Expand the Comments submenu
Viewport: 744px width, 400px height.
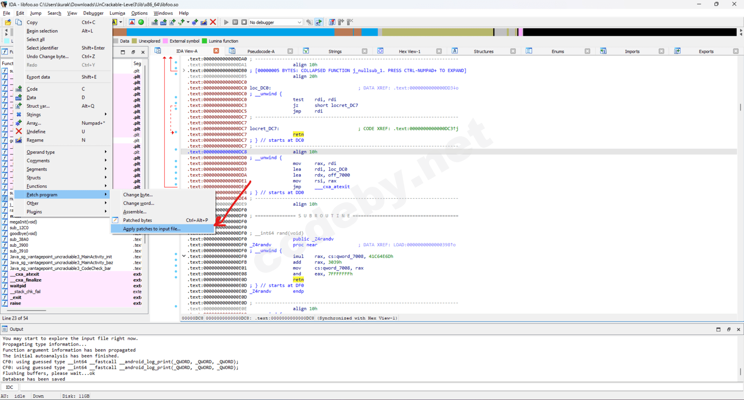tap(63, 161)
